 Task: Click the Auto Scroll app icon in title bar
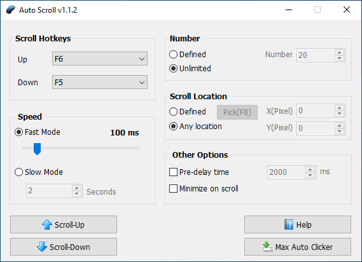pyautogui.click(x=10, y=10)
